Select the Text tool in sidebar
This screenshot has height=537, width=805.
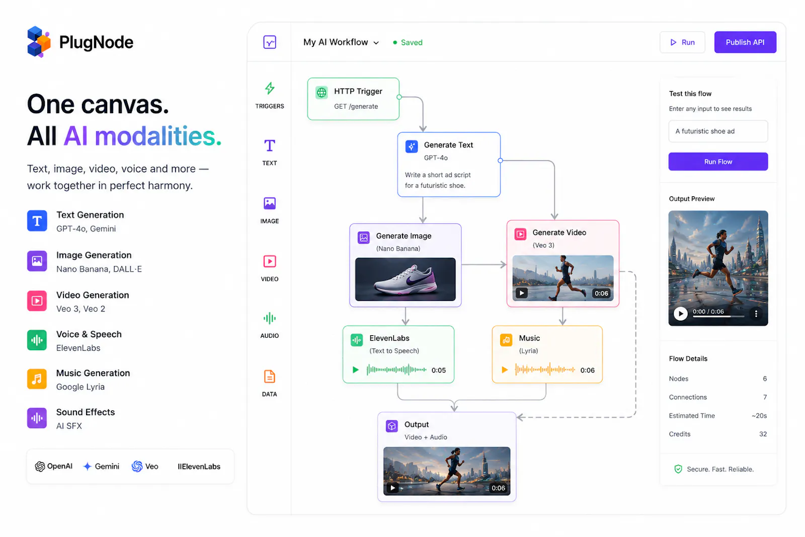(x=270, y=146)
